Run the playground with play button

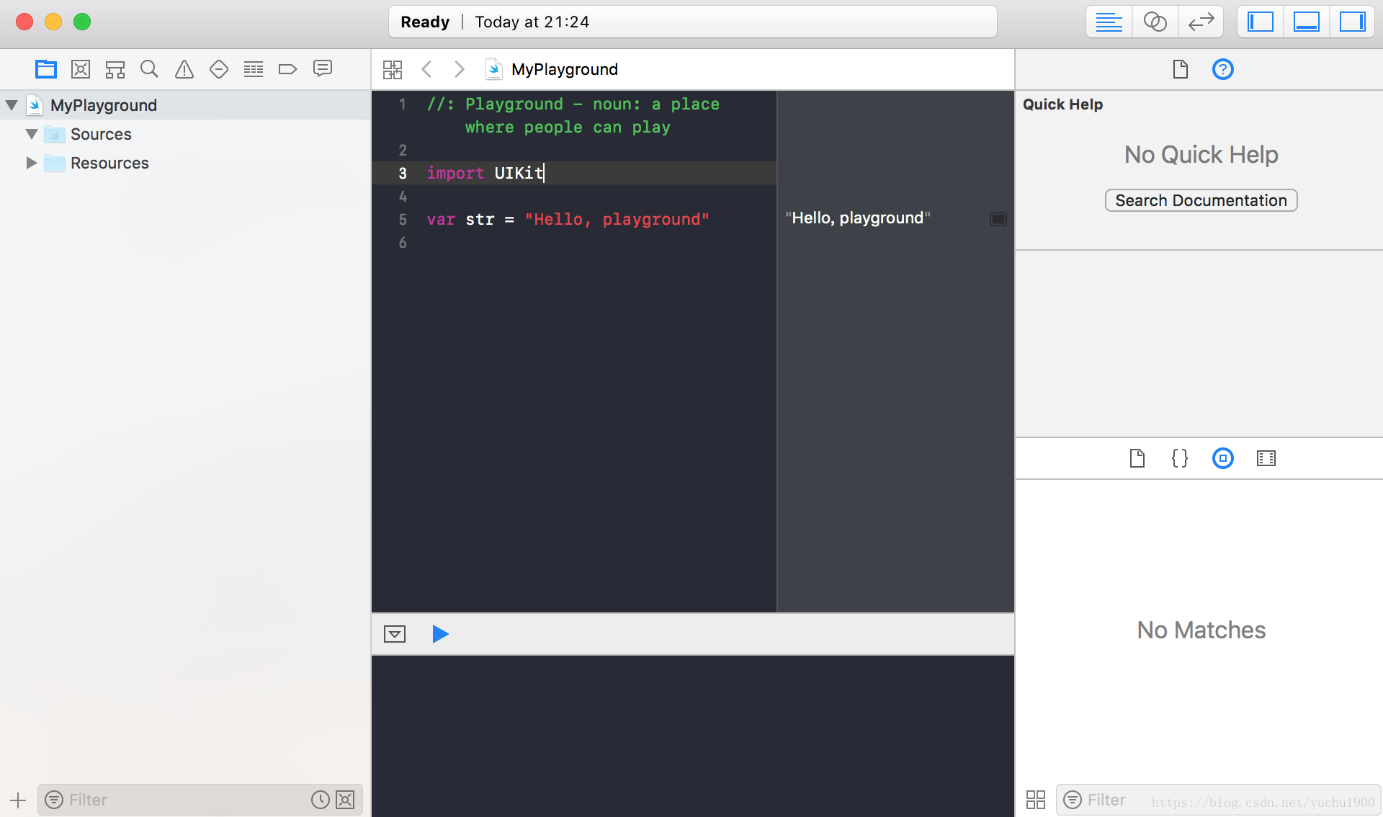(440, 634)
